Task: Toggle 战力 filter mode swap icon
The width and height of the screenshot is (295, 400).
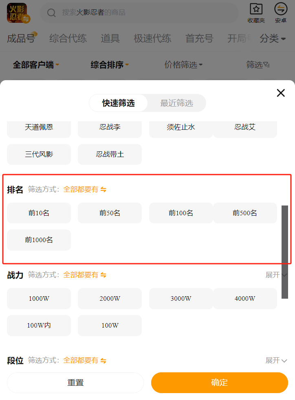Action: coord(103,275)
